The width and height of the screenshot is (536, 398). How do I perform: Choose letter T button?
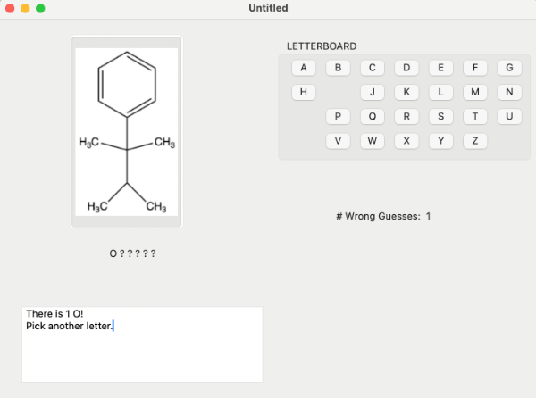tap(474, 116)
